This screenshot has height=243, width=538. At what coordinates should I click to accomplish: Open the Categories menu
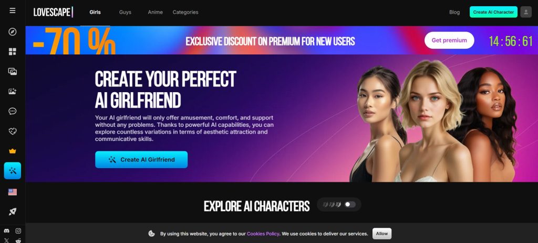(x=185, y=12)
